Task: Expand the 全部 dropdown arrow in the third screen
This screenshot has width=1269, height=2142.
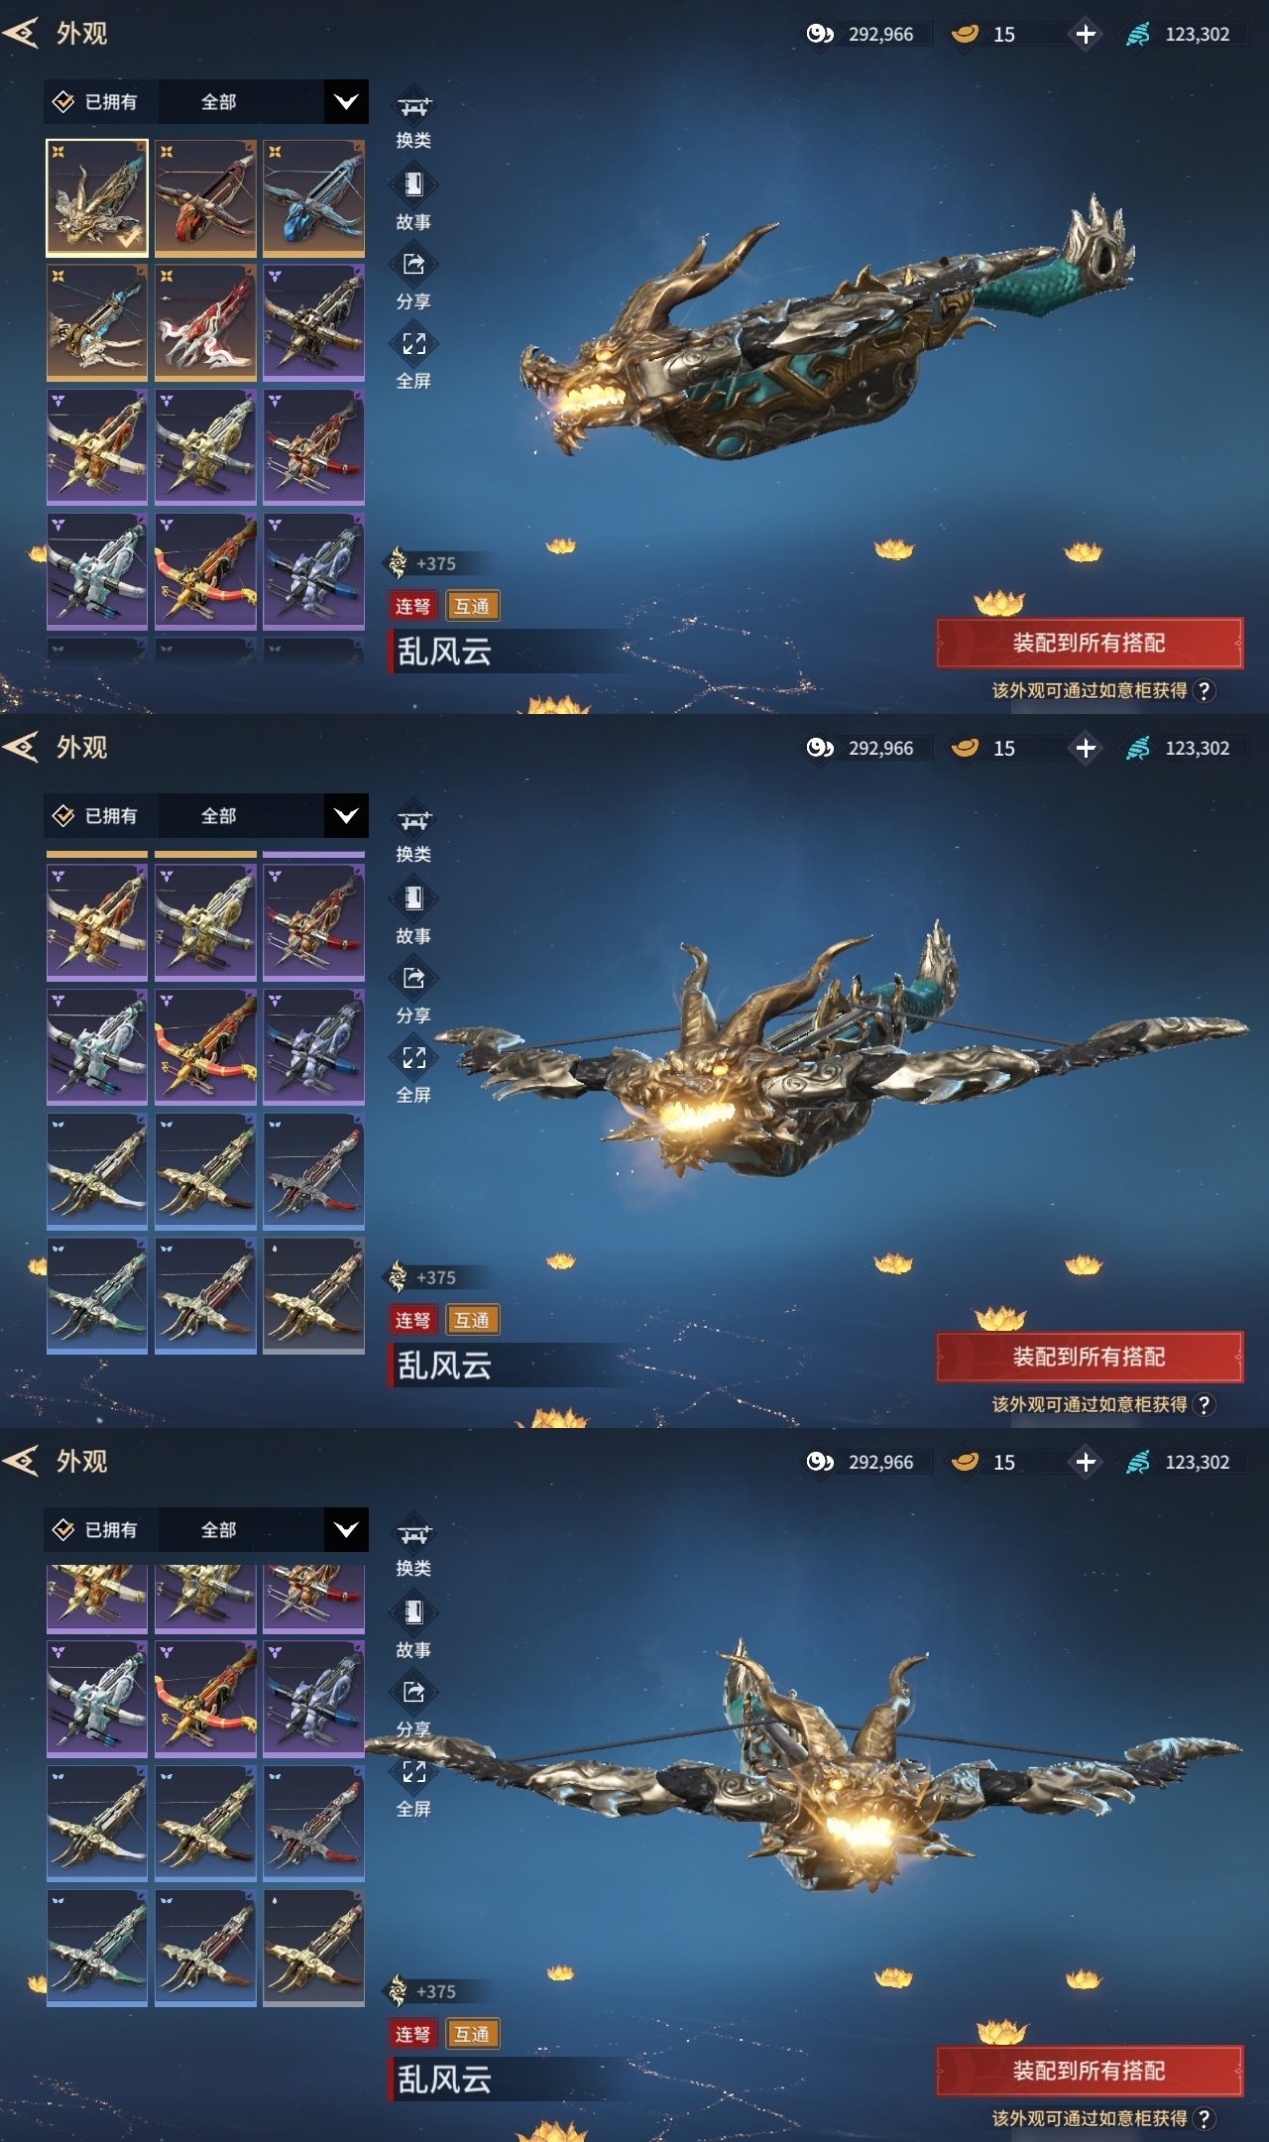Action: click(346, 1529)
